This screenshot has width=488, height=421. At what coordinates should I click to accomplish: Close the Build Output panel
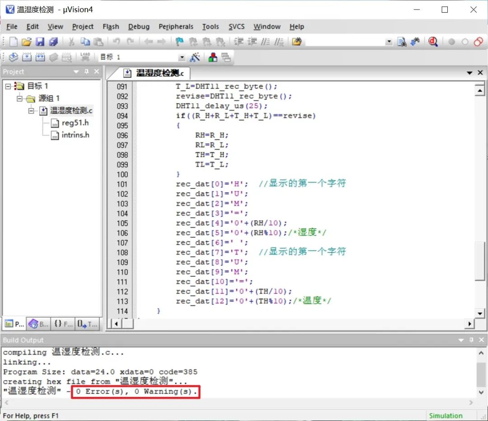point(482,340)
